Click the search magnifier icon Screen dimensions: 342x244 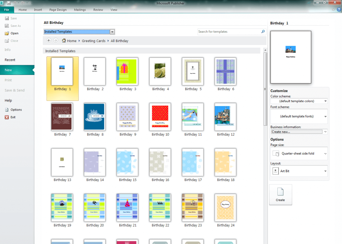(263, 32)
